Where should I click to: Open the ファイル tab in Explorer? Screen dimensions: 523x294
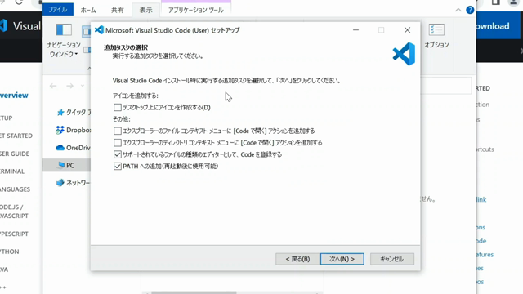tap(58, 10)
